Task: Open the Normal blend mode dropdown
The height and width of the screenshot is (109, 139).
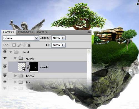Action: click(21, 38)
